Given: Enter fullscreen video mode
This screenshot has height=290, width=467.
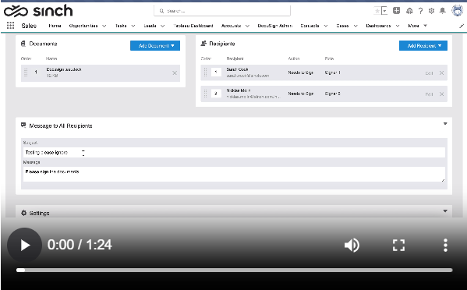Looking at the screenshot, I should [x=398, y=246].
